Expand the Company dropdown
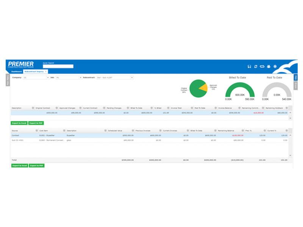The image size is (303, 227). click(x=48, y=78)
